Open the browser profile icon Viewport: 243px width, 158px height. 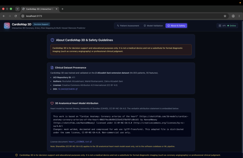[233, 16]
